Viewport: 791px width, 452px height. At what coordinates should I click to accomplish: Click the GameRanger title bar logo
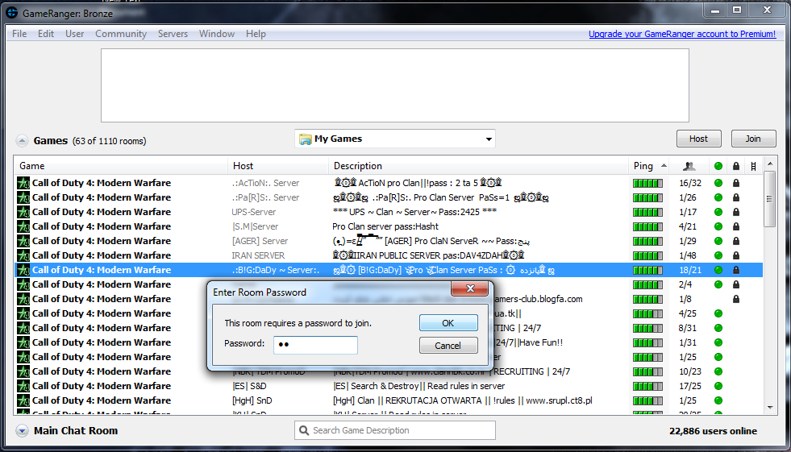point(12,13)
